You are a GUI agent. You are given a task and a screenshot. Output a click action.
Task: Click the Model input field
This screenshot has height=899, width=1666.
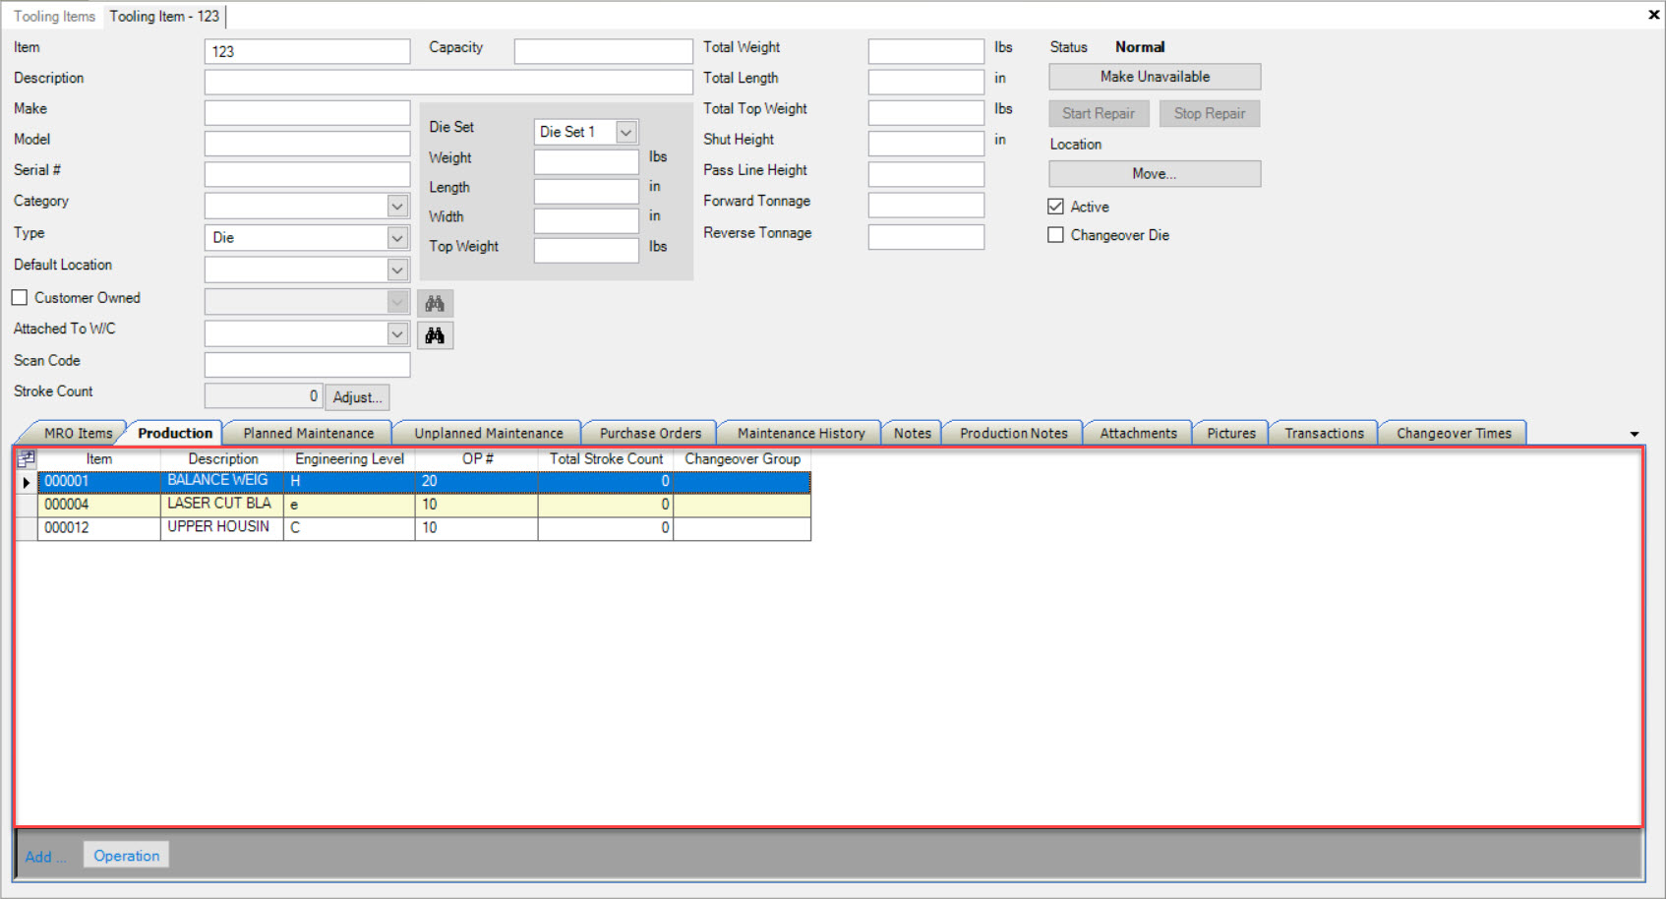tap(307, 144)
